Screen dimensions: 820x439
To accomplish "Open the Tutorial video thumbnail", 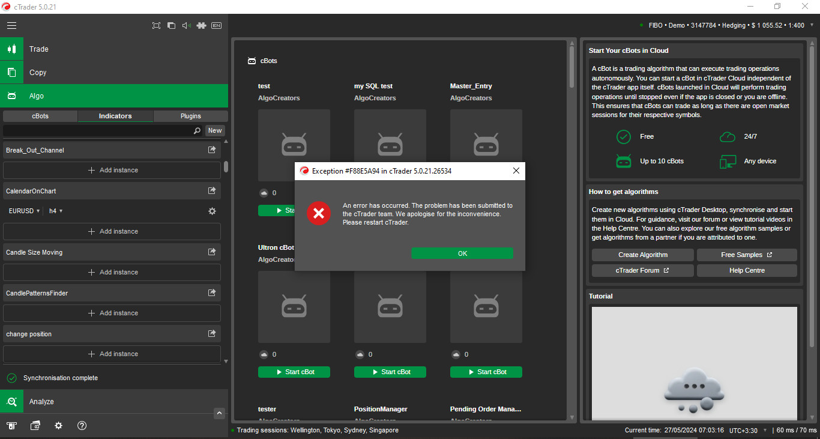I will click(x=695, y=363).
